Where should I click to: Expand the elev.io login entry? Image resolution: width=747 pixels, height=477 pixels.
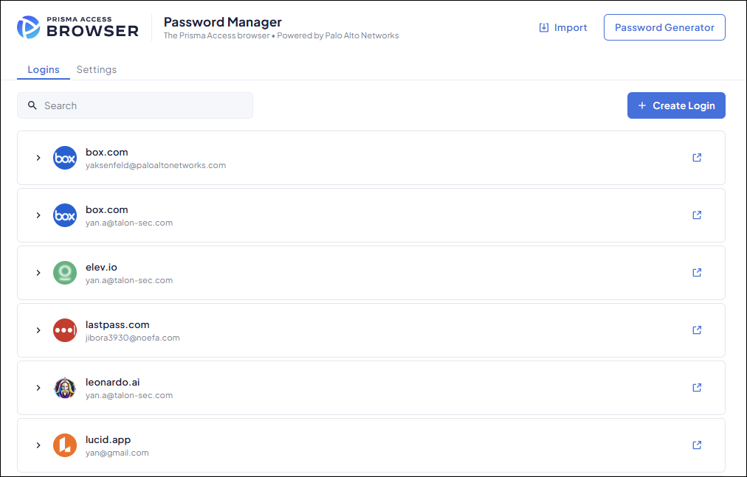[x=38, y=273]
